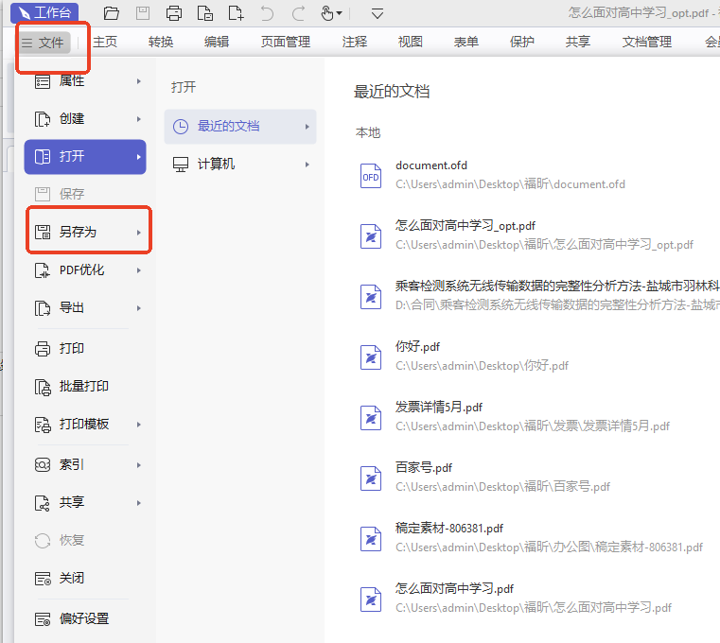Expand the 导出 submenu
720x643 pixels.
[85, 307]
